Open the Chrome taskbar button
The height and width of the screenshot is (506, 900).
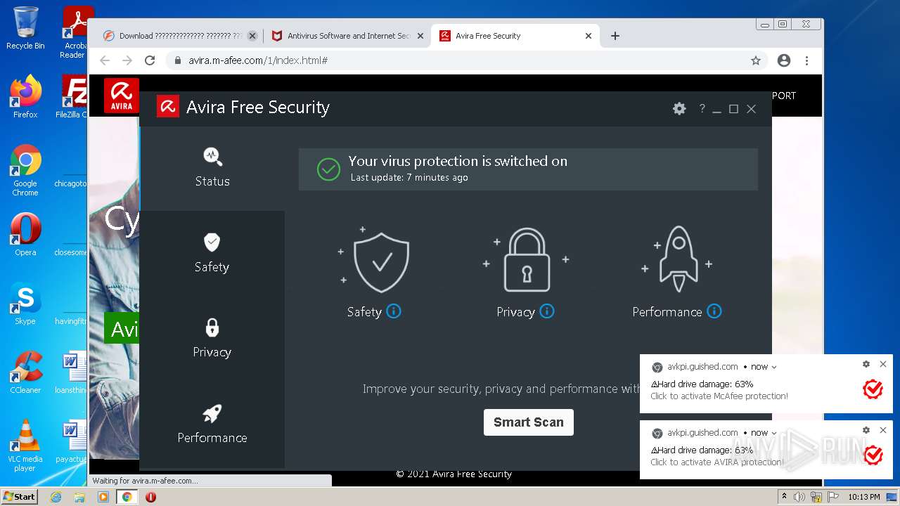(x=127, y=497)
